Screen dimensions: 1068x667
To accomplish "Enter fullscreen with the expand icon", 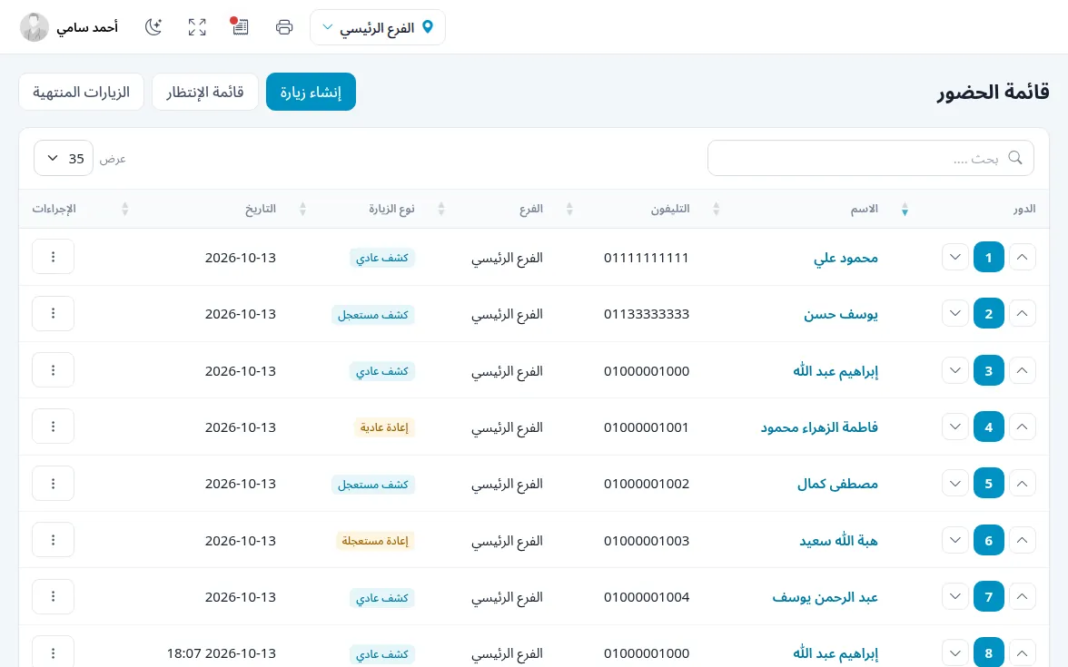I will pyautogui.click(x=197, y=27).
